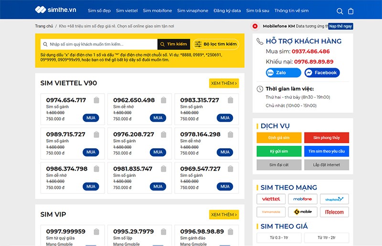Call sales number 0937.486.486
Screen dimensions: 382x246
click(x=311, y=51)
